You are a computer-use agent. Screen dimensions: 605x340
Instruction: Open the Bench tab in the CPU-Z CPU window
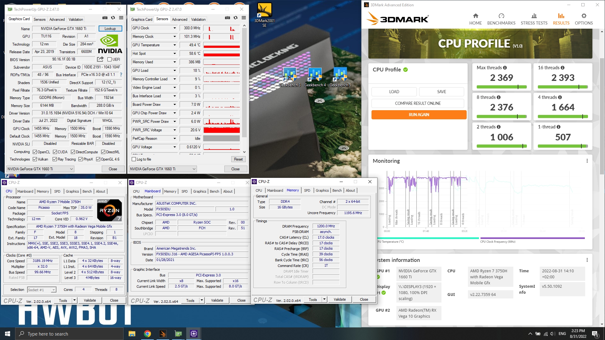pyautogui.click(x=87, y=191)
